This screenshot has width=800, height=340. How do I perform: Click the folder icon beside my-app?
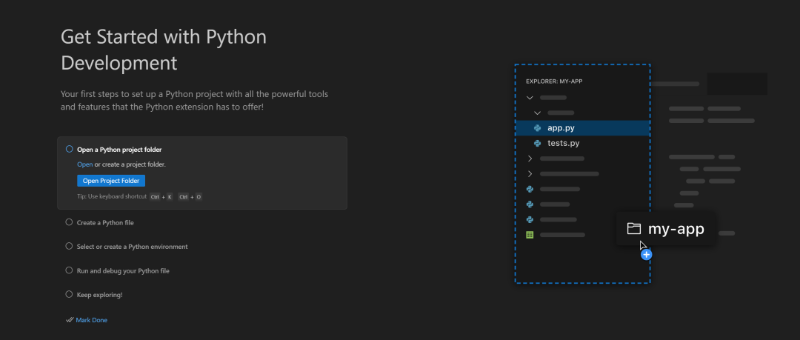click(x=633, y=229)
